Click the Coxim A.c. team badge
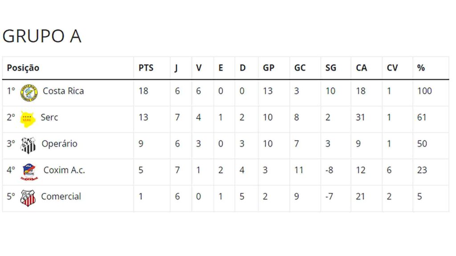The image size is (456, 256). click(x=29, y=171)
